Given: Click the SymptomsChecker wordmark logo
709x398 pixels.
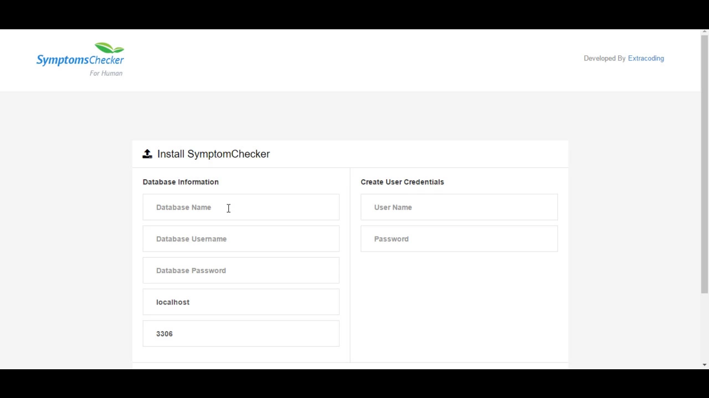Looking at the screenshot, I should click(80, 60).
